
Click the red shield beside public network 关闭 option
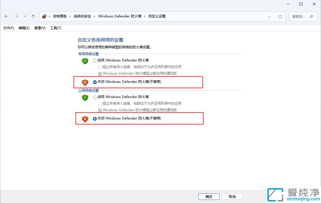pyautogui.click(x=85, y=119)
